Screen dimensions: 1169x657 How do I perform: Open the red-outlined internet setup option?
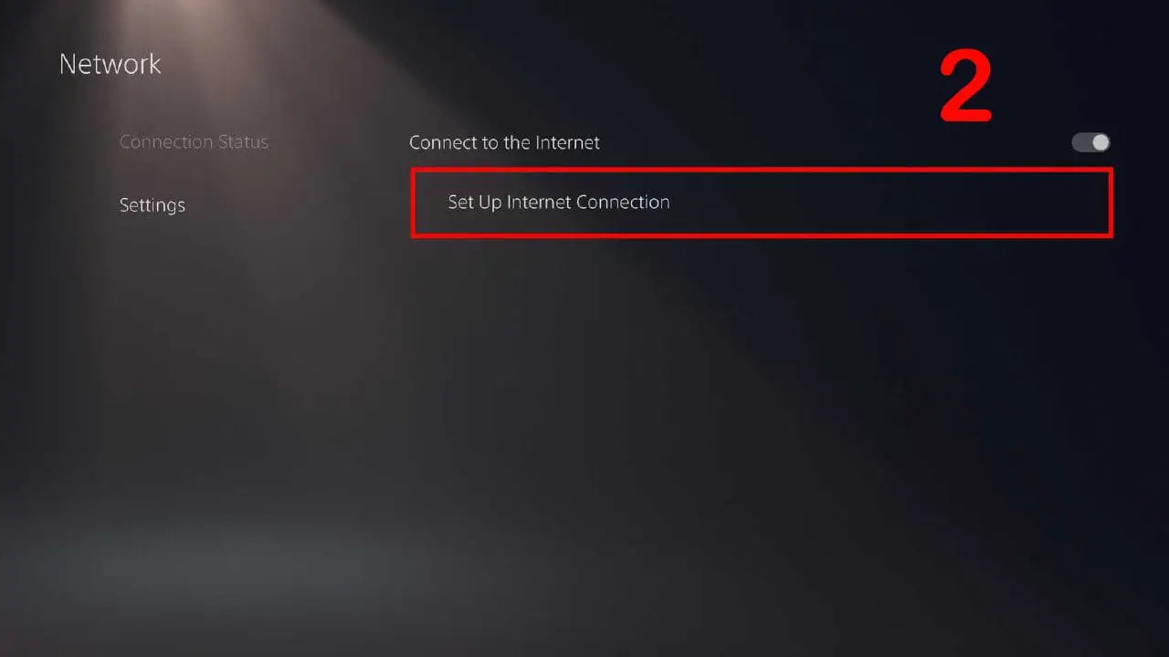pos(762,203)
